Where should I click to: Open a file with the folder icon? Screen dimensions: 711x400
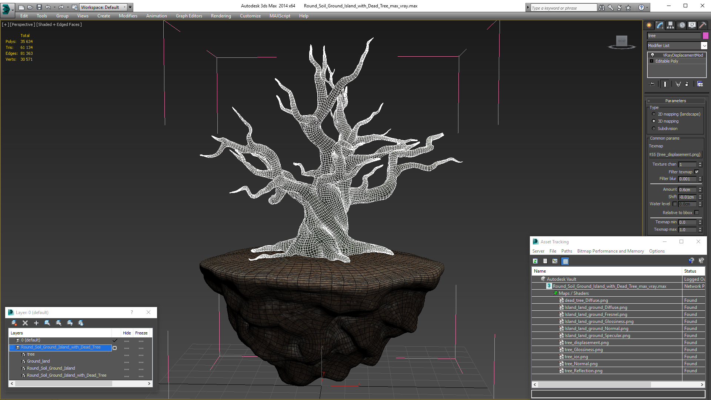tap(30, 7)
